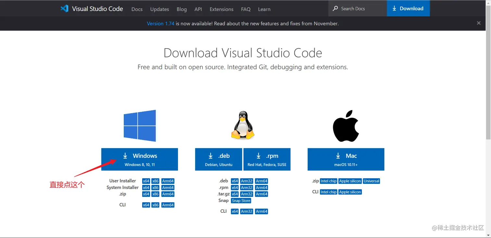Open the Learn page
The width and height of the screenshot is (491, 238).
click(264, 9)
